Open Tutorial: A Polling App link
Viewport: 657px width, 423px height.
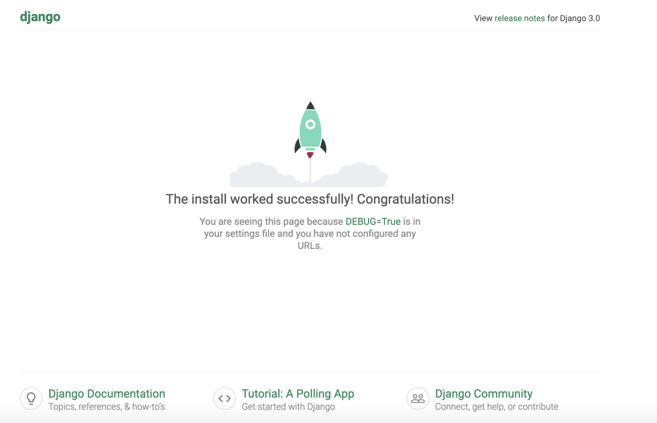[x=297, y=394]
